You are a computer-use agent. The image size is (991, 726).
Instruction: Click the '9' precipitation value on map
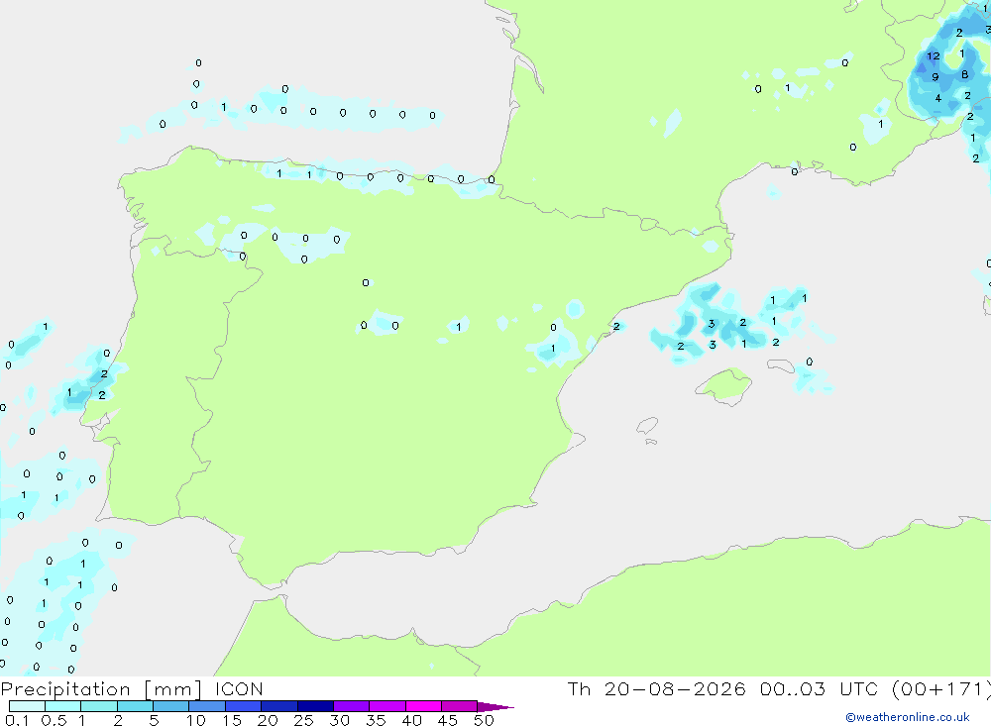[x=936, y=77]
